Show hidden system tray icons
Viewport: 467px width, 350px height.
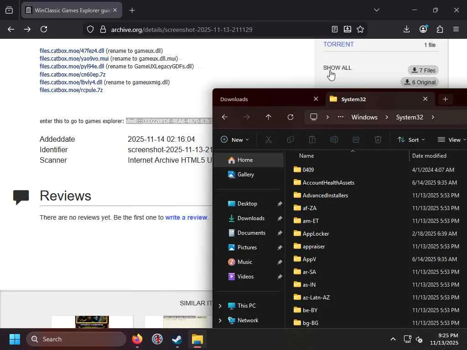click(x=393, y=339)
